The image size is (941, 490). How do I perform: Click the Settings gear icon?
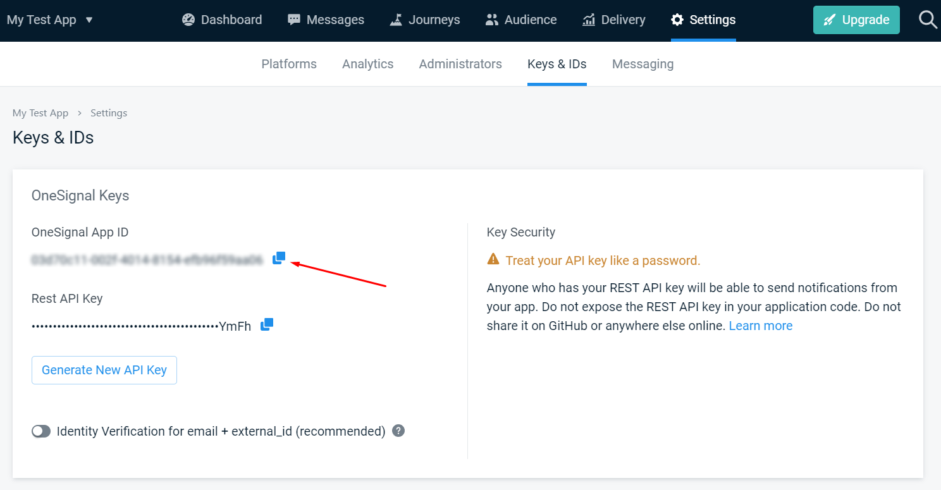[677, 20]
